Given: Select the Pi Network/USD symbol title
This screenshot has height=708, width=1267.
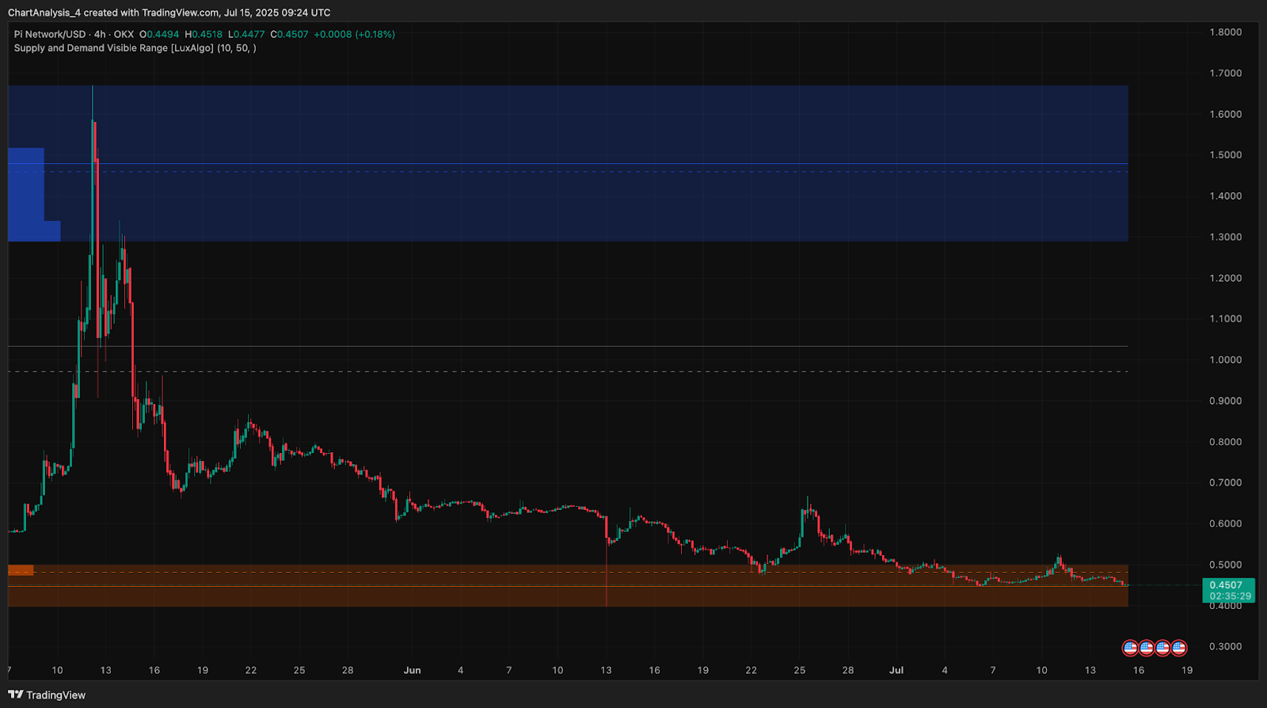Looking at the screenshot, I should pyautogui.click(x=50, y=34).
